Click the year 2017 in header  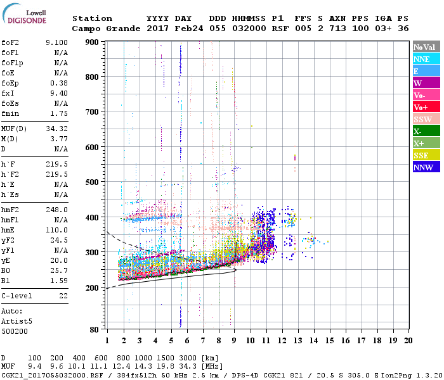157,28
